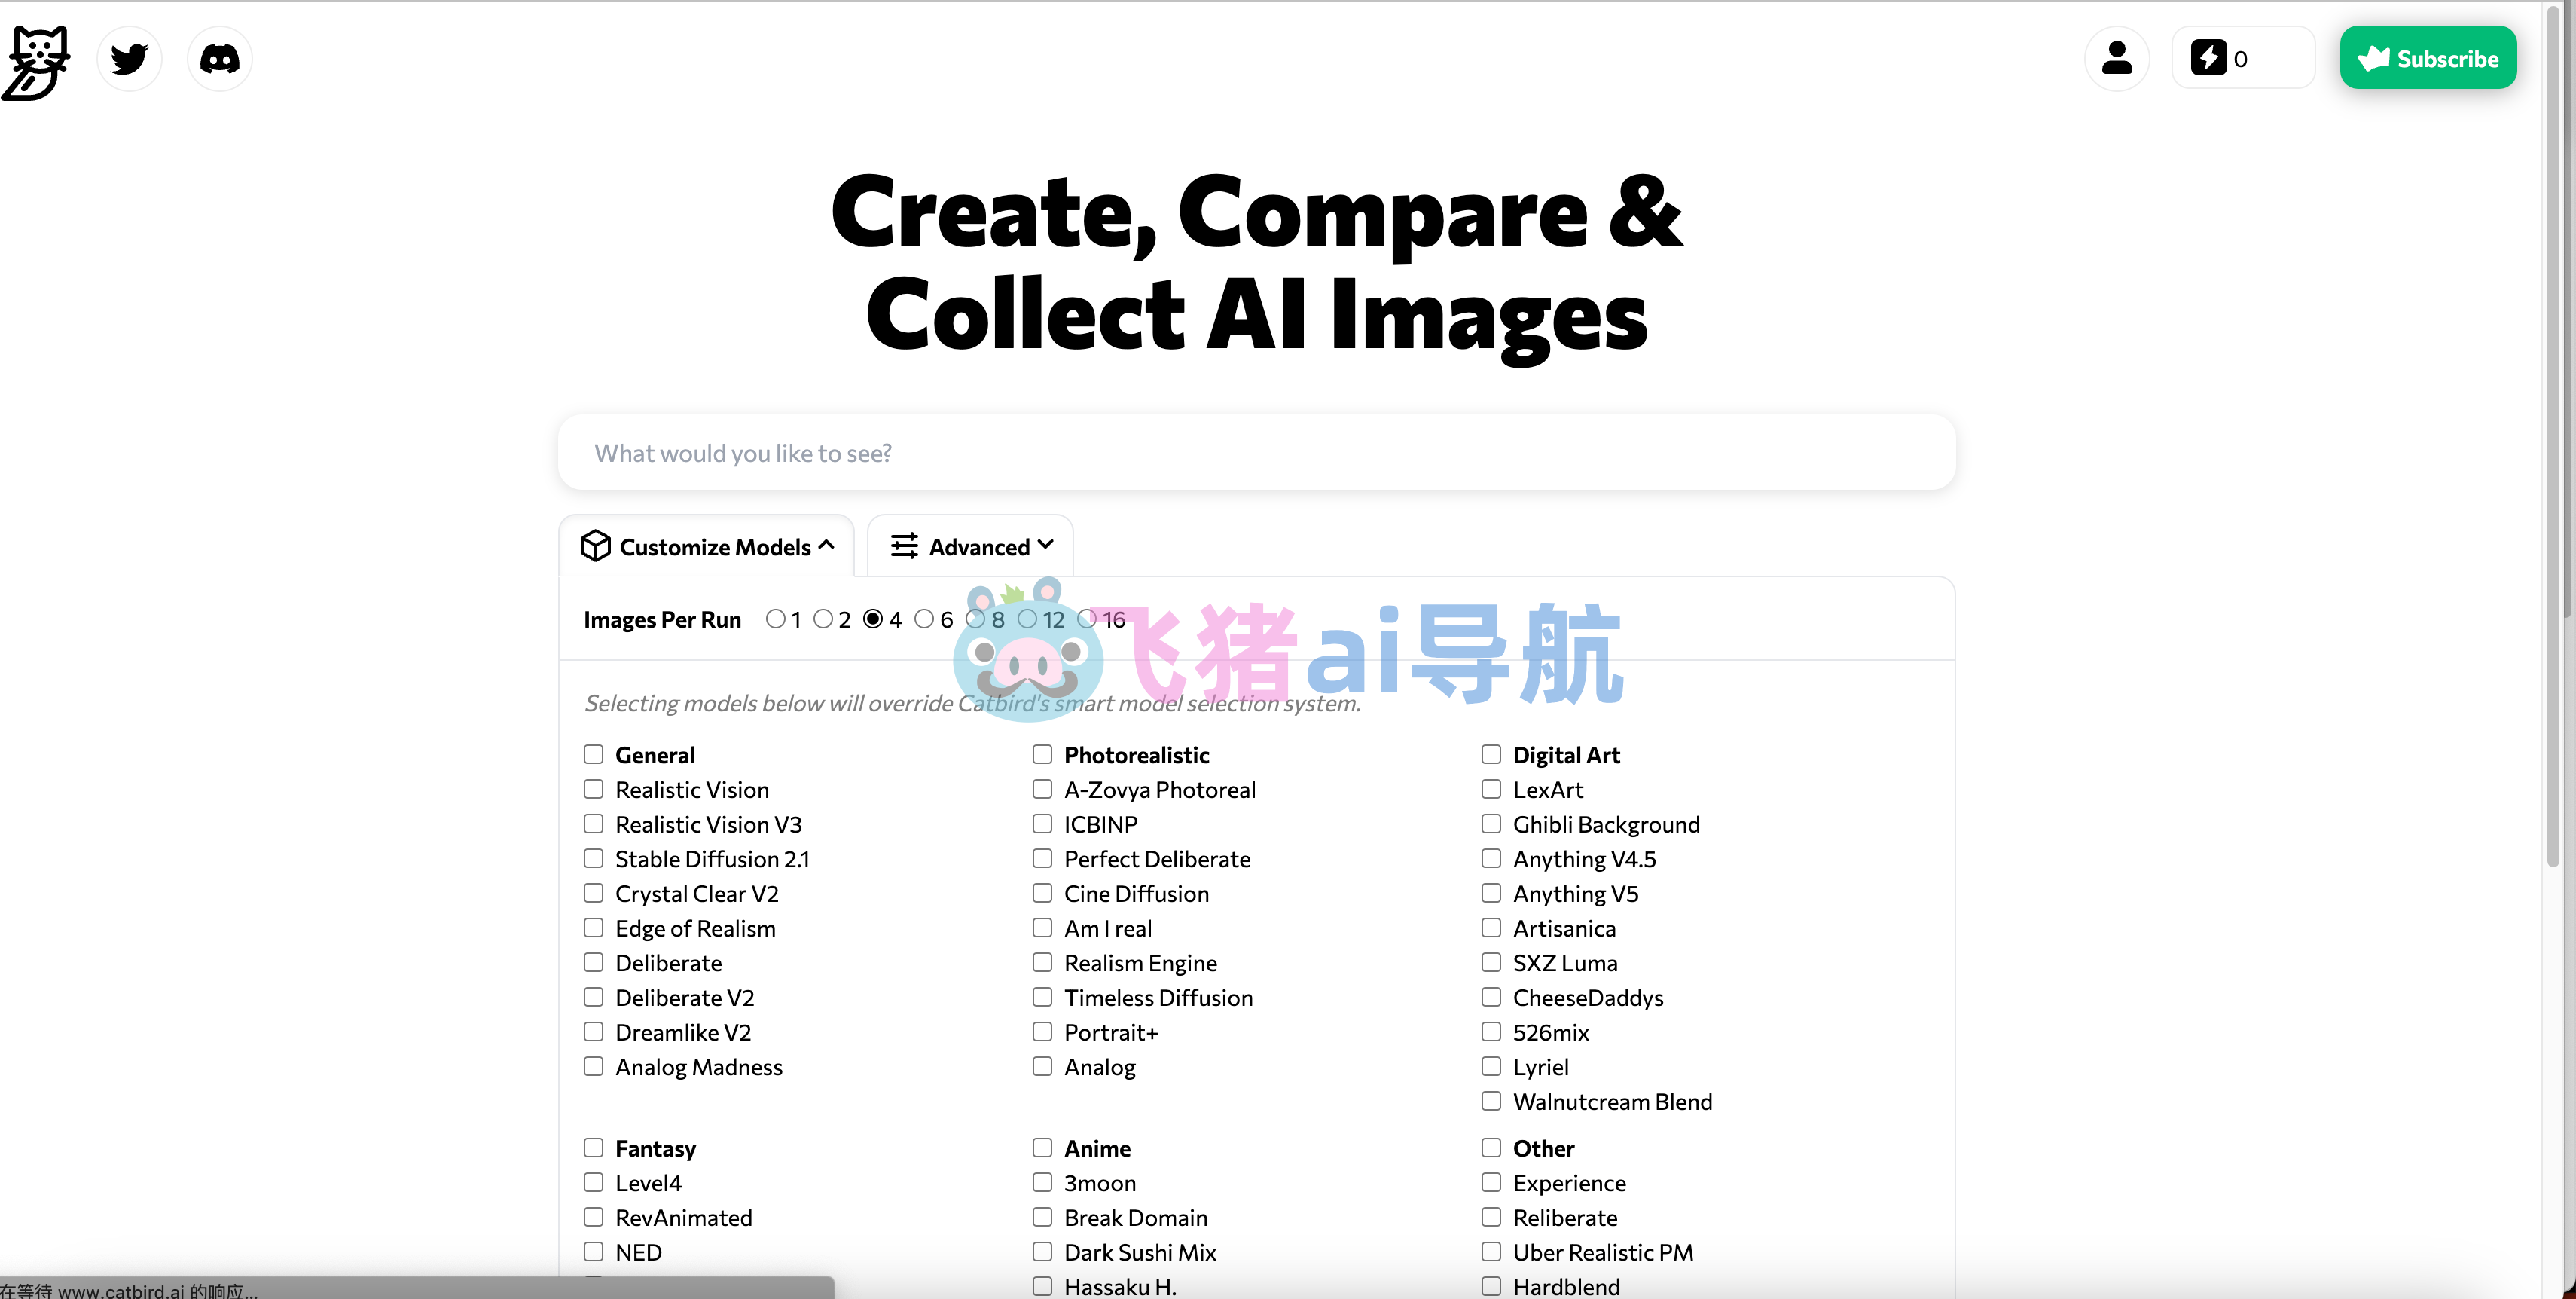This screenshot has height=1299, width=2576.
Task: Select 16 images per run
Action: (x=1087, y=619)
